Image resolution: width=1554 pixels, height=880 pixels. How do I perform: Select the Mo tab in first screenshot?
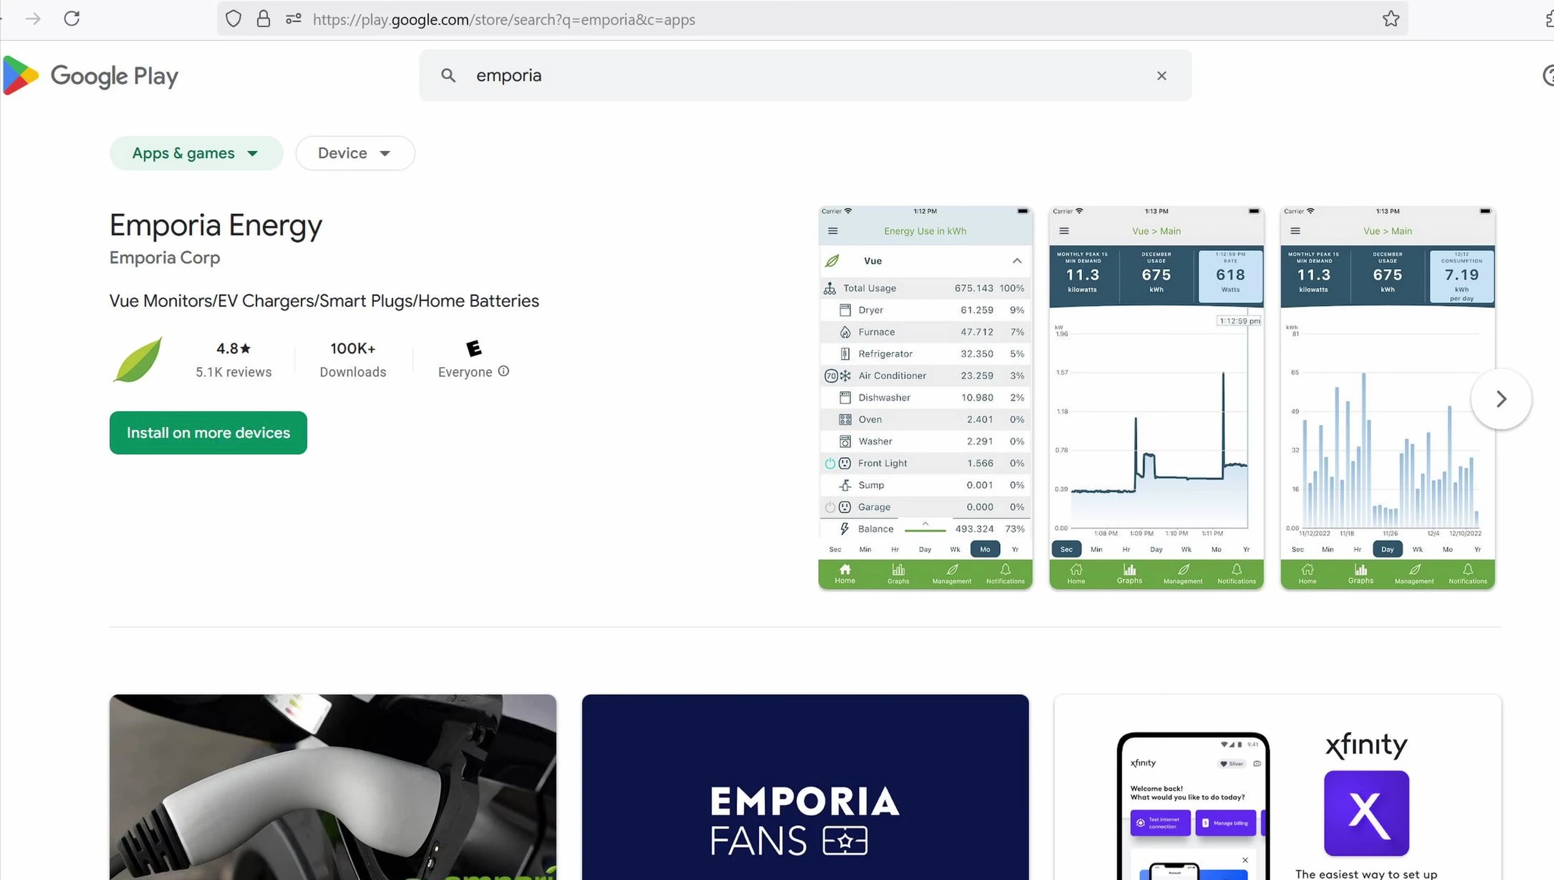985,550
